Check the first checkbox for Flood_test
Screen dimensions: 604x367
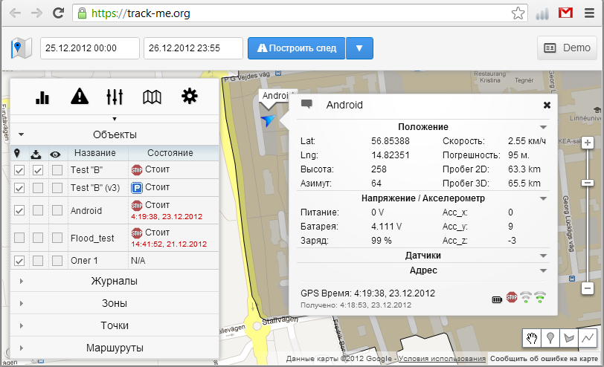pyautogui.click(x=20, y=238)
